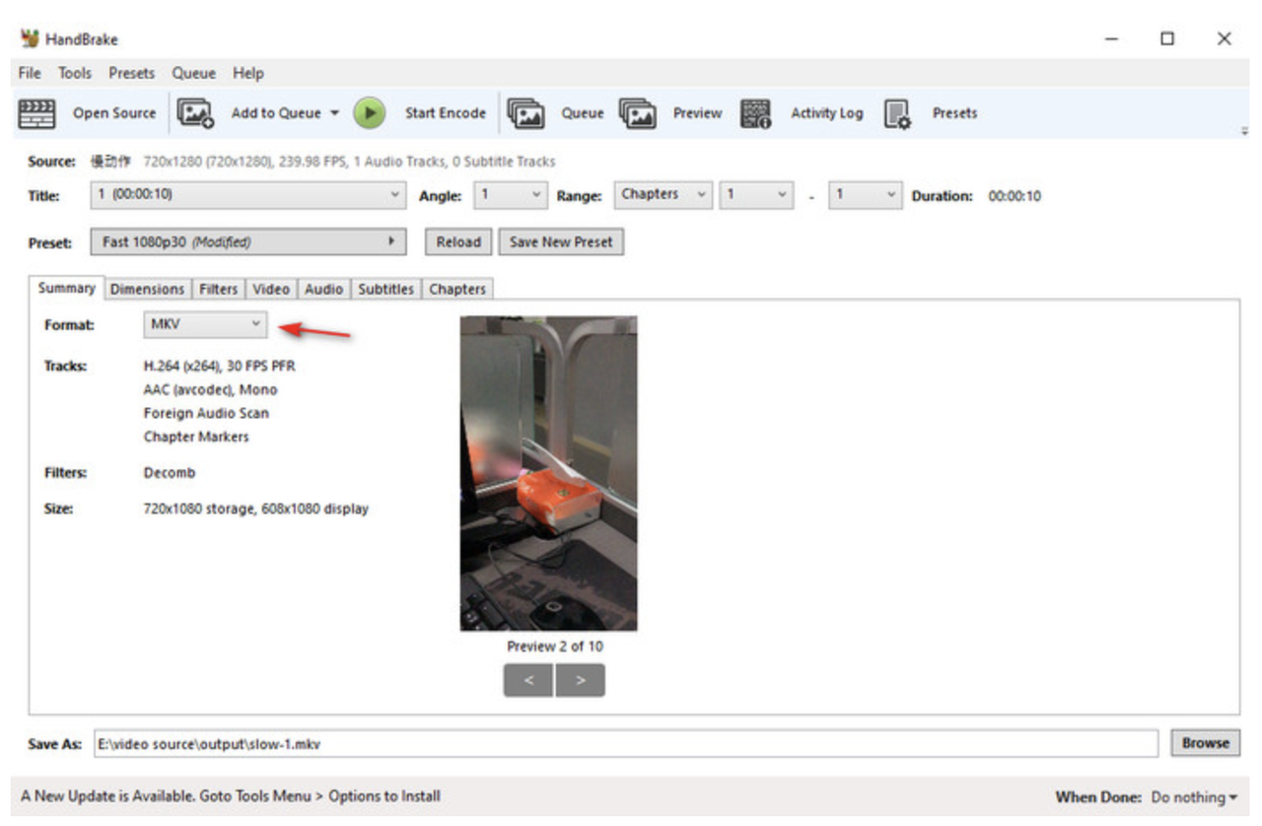Click the 'AAC (avcodec), Mono' track text
Image resolution: width=1262 pixels, height=826 pixels.
point(211,389)
